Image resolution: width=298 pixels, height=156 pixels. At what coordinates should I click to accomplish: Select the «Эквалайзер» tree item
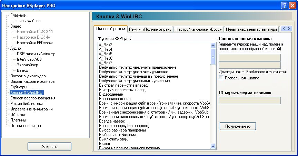(x=27, y=65)
